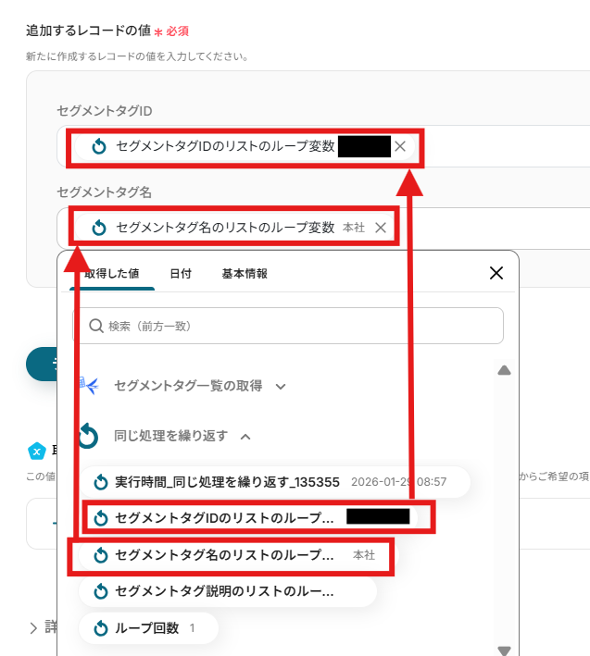Viewport: 590px width, 656px height.
Task: Collapse the 同じ処理を繰り返す section chevron
Action: click(245, 436)
